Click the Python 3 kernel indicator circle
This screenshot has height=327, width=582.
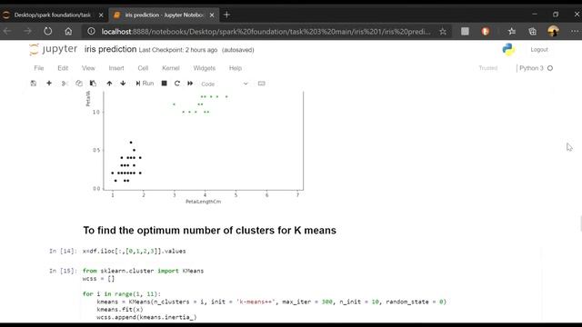[550, 68]
